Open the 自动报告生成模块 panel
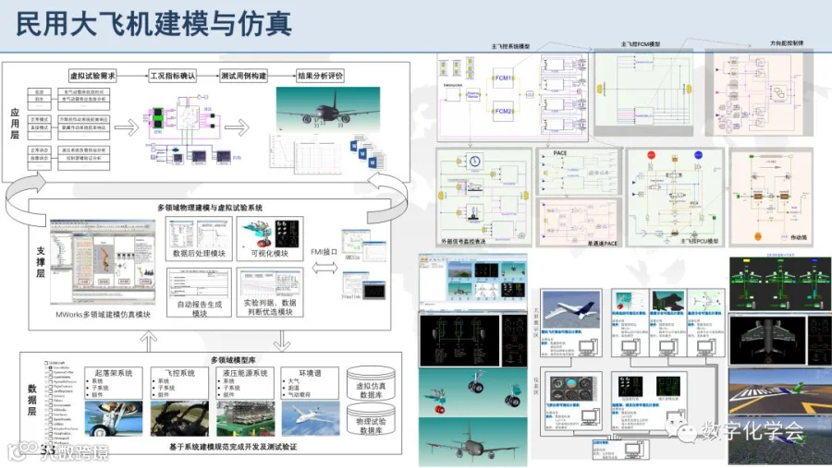This screenshot has height=468, width=832. pyautogui.click(x=199, y=293)
